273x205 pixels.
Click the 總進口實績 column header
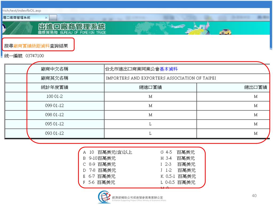[x=150, y=87]
